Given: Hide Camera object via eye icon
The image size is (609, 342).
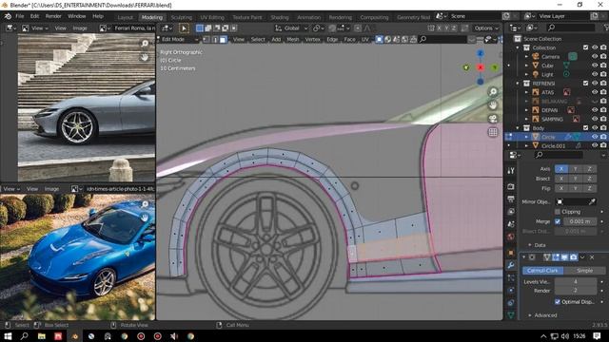Looking at the screenshot, I should point(595,56).
